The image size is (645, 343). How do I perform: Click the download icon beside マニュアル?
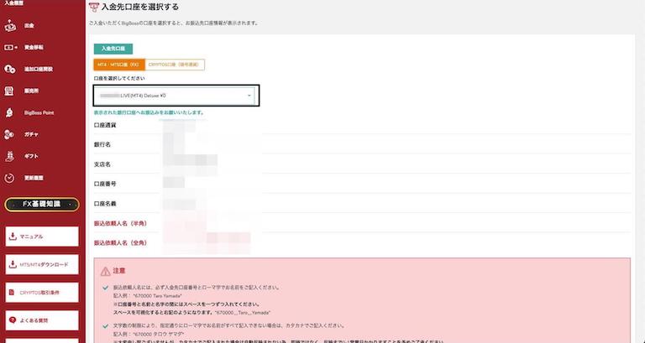[13, 236]
